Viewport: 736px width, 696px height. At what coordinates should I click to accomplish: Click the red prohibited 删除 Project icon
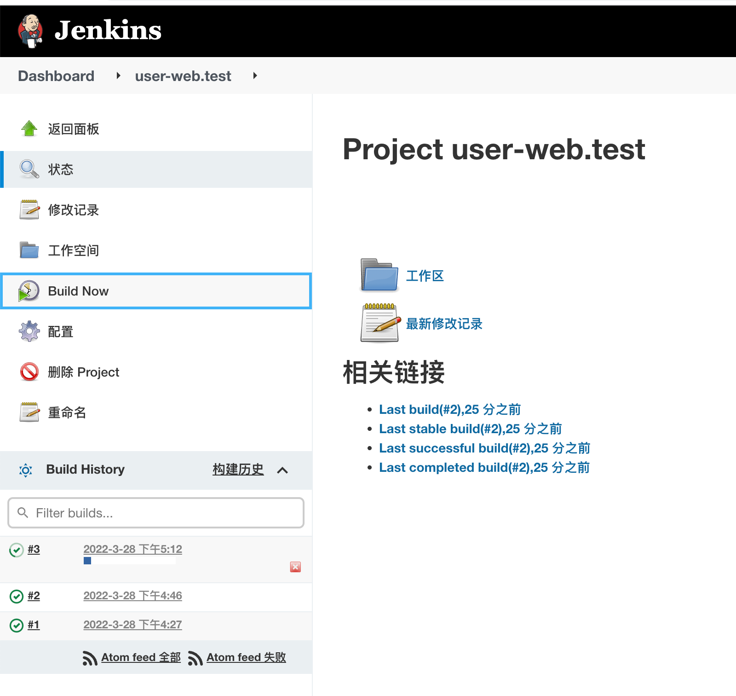(x=29, y=371)
